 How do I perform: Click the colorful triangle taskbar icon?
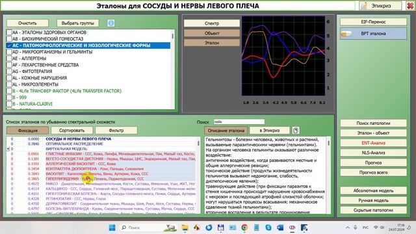(196, 227)
